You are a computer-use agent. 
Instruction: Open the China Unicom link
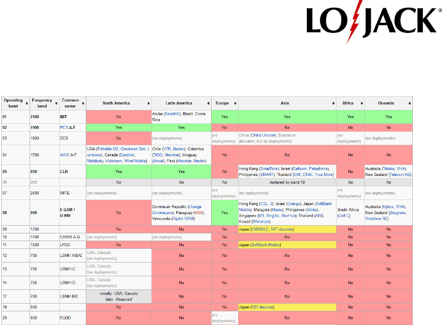[x=263, y=135]
